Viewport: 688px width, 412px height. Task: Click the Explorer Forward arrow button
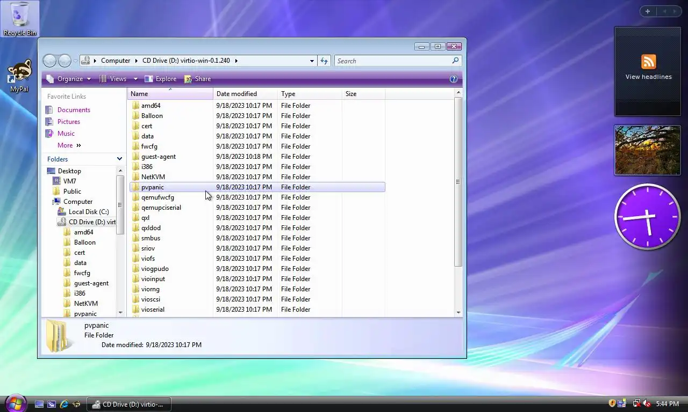tap(64, 61)
